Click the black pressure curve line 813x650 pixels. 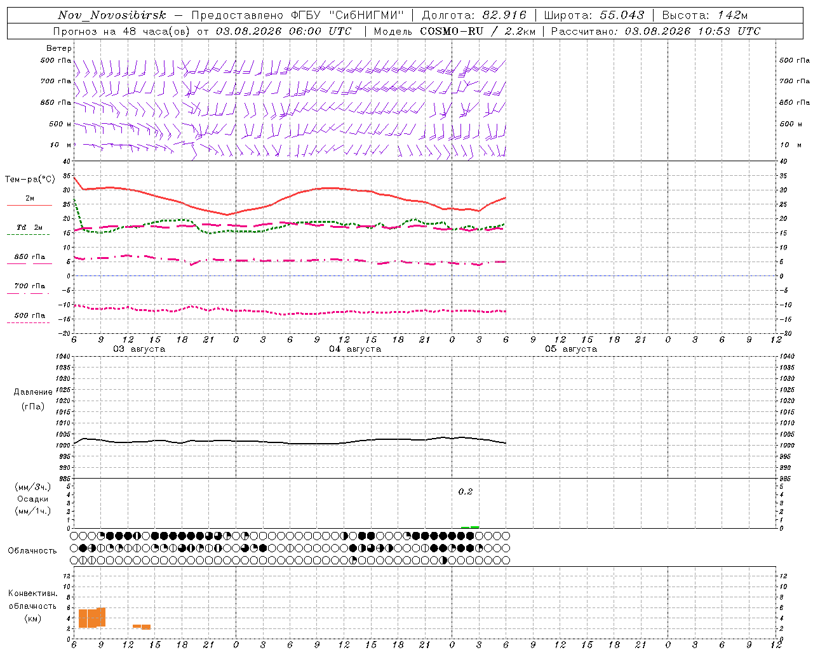(290, 442)
